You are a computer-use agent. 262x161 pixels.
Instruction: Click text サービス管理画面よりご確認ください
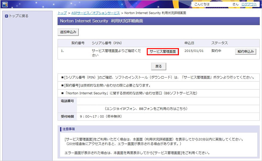(116, 53)
